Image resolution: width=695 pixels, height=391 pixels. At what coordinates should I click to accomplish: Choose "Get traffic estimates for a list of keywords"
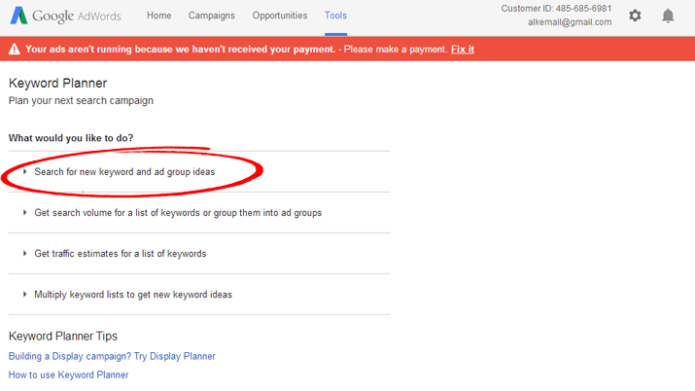click(121, 254)
